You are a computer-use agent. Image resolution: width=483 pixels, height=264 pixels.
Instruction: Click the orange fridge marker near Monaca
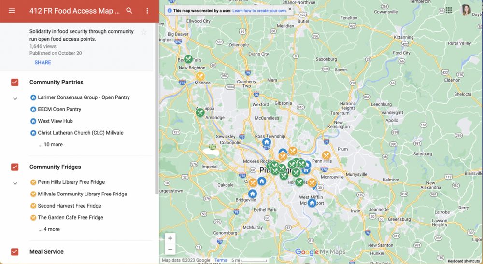point(200,76)
